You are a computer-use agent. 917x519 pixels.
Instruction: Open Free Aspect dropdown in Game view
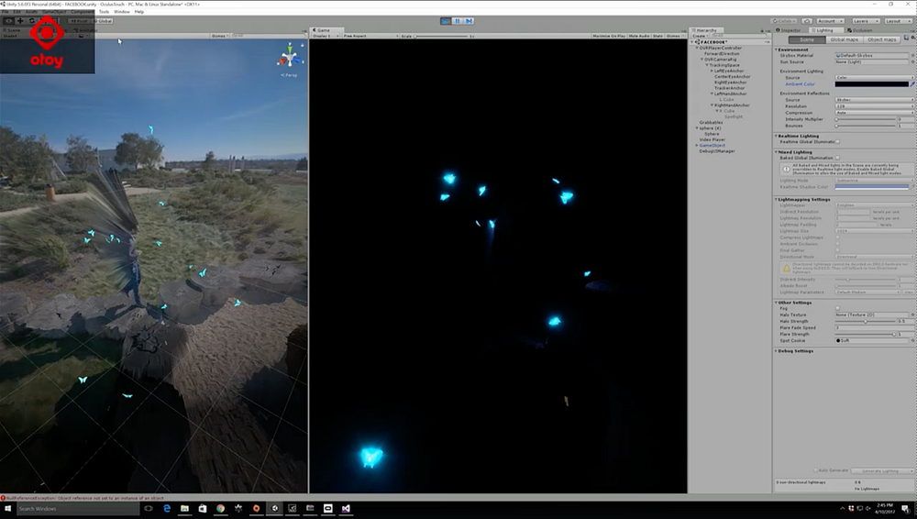tap(370, 37)
